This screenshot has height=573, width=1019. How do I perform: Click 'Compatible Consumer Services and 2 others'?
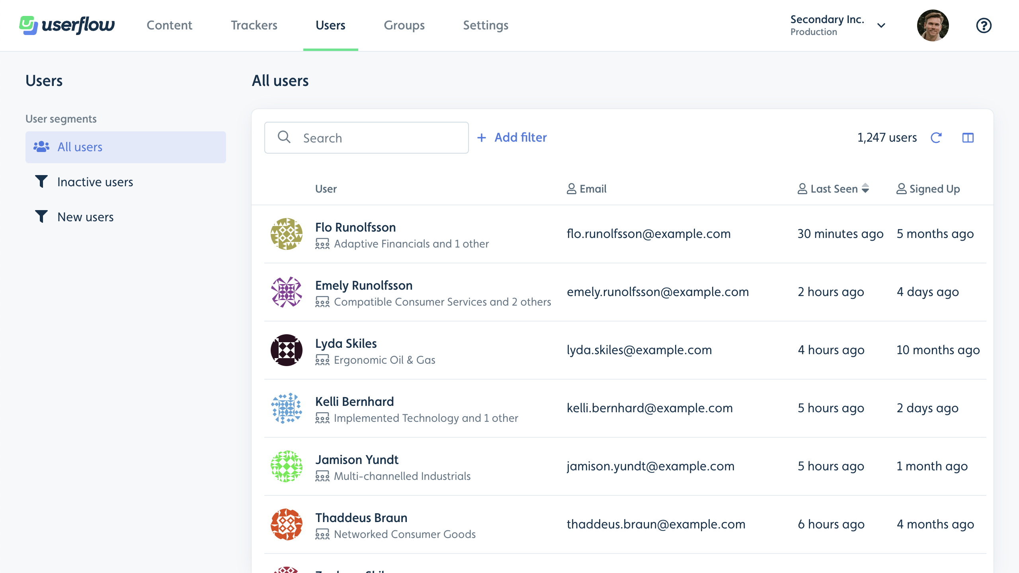pos(443,302)
